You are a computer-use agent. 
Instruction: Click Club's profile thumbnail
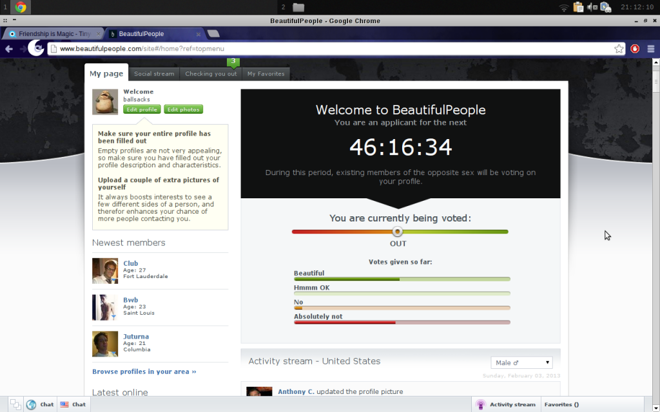click(x=105, y=271)
